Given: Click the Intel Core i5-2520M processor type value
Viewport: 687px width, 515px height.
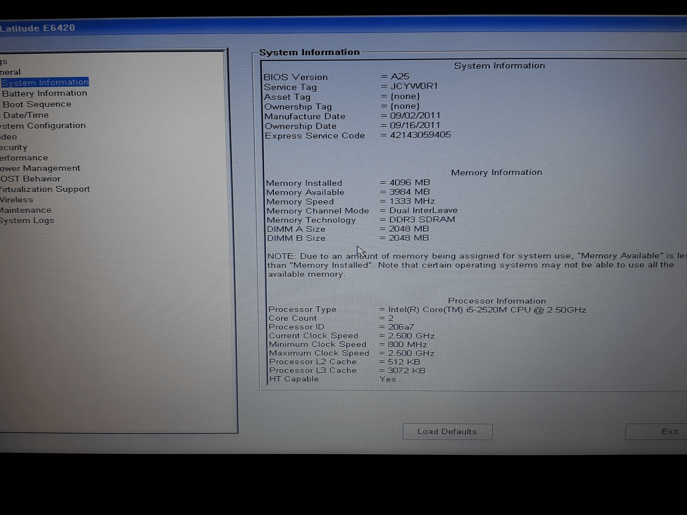Looking at the screenshot, I should coord(487,310).
